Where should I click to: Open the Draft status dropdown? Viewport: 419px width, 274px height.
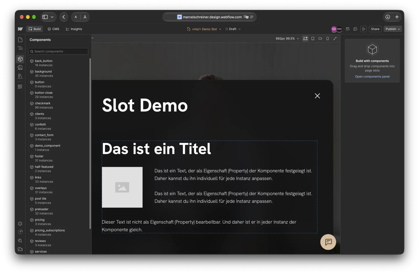coord(233,29)
